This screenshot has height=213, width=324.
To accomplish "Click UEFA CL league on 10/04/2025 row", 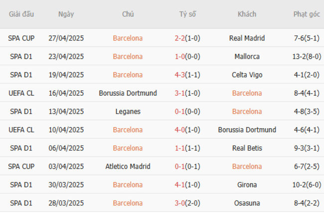I will pos(21,130).
